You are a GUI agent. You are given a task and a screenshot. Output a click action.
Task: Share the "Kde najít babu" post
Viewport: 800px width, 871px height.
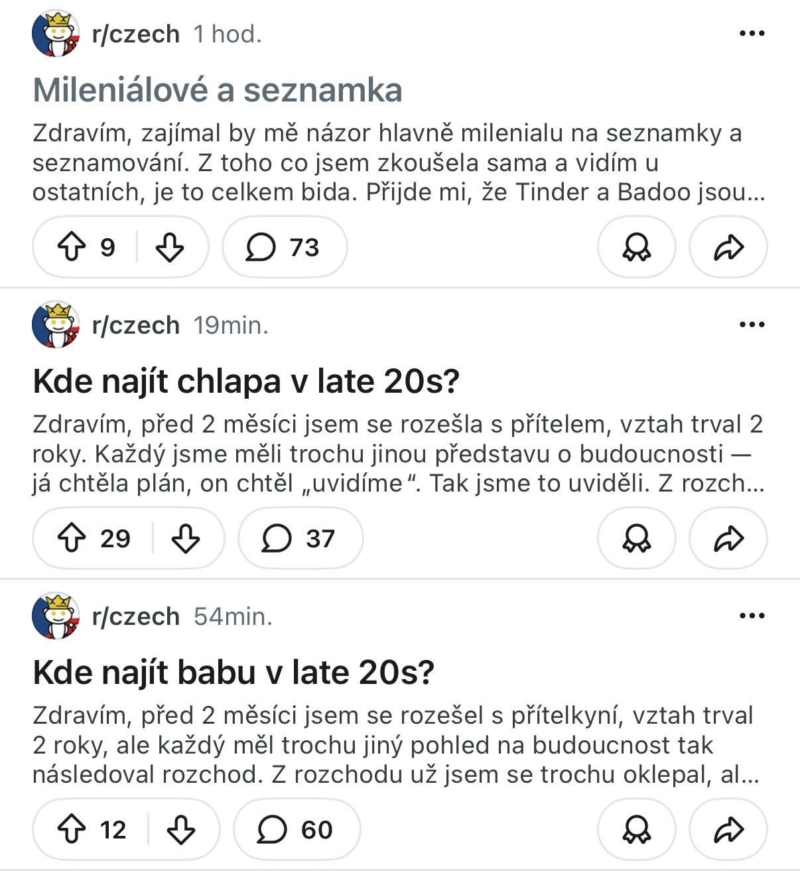[x=728, y=829]
